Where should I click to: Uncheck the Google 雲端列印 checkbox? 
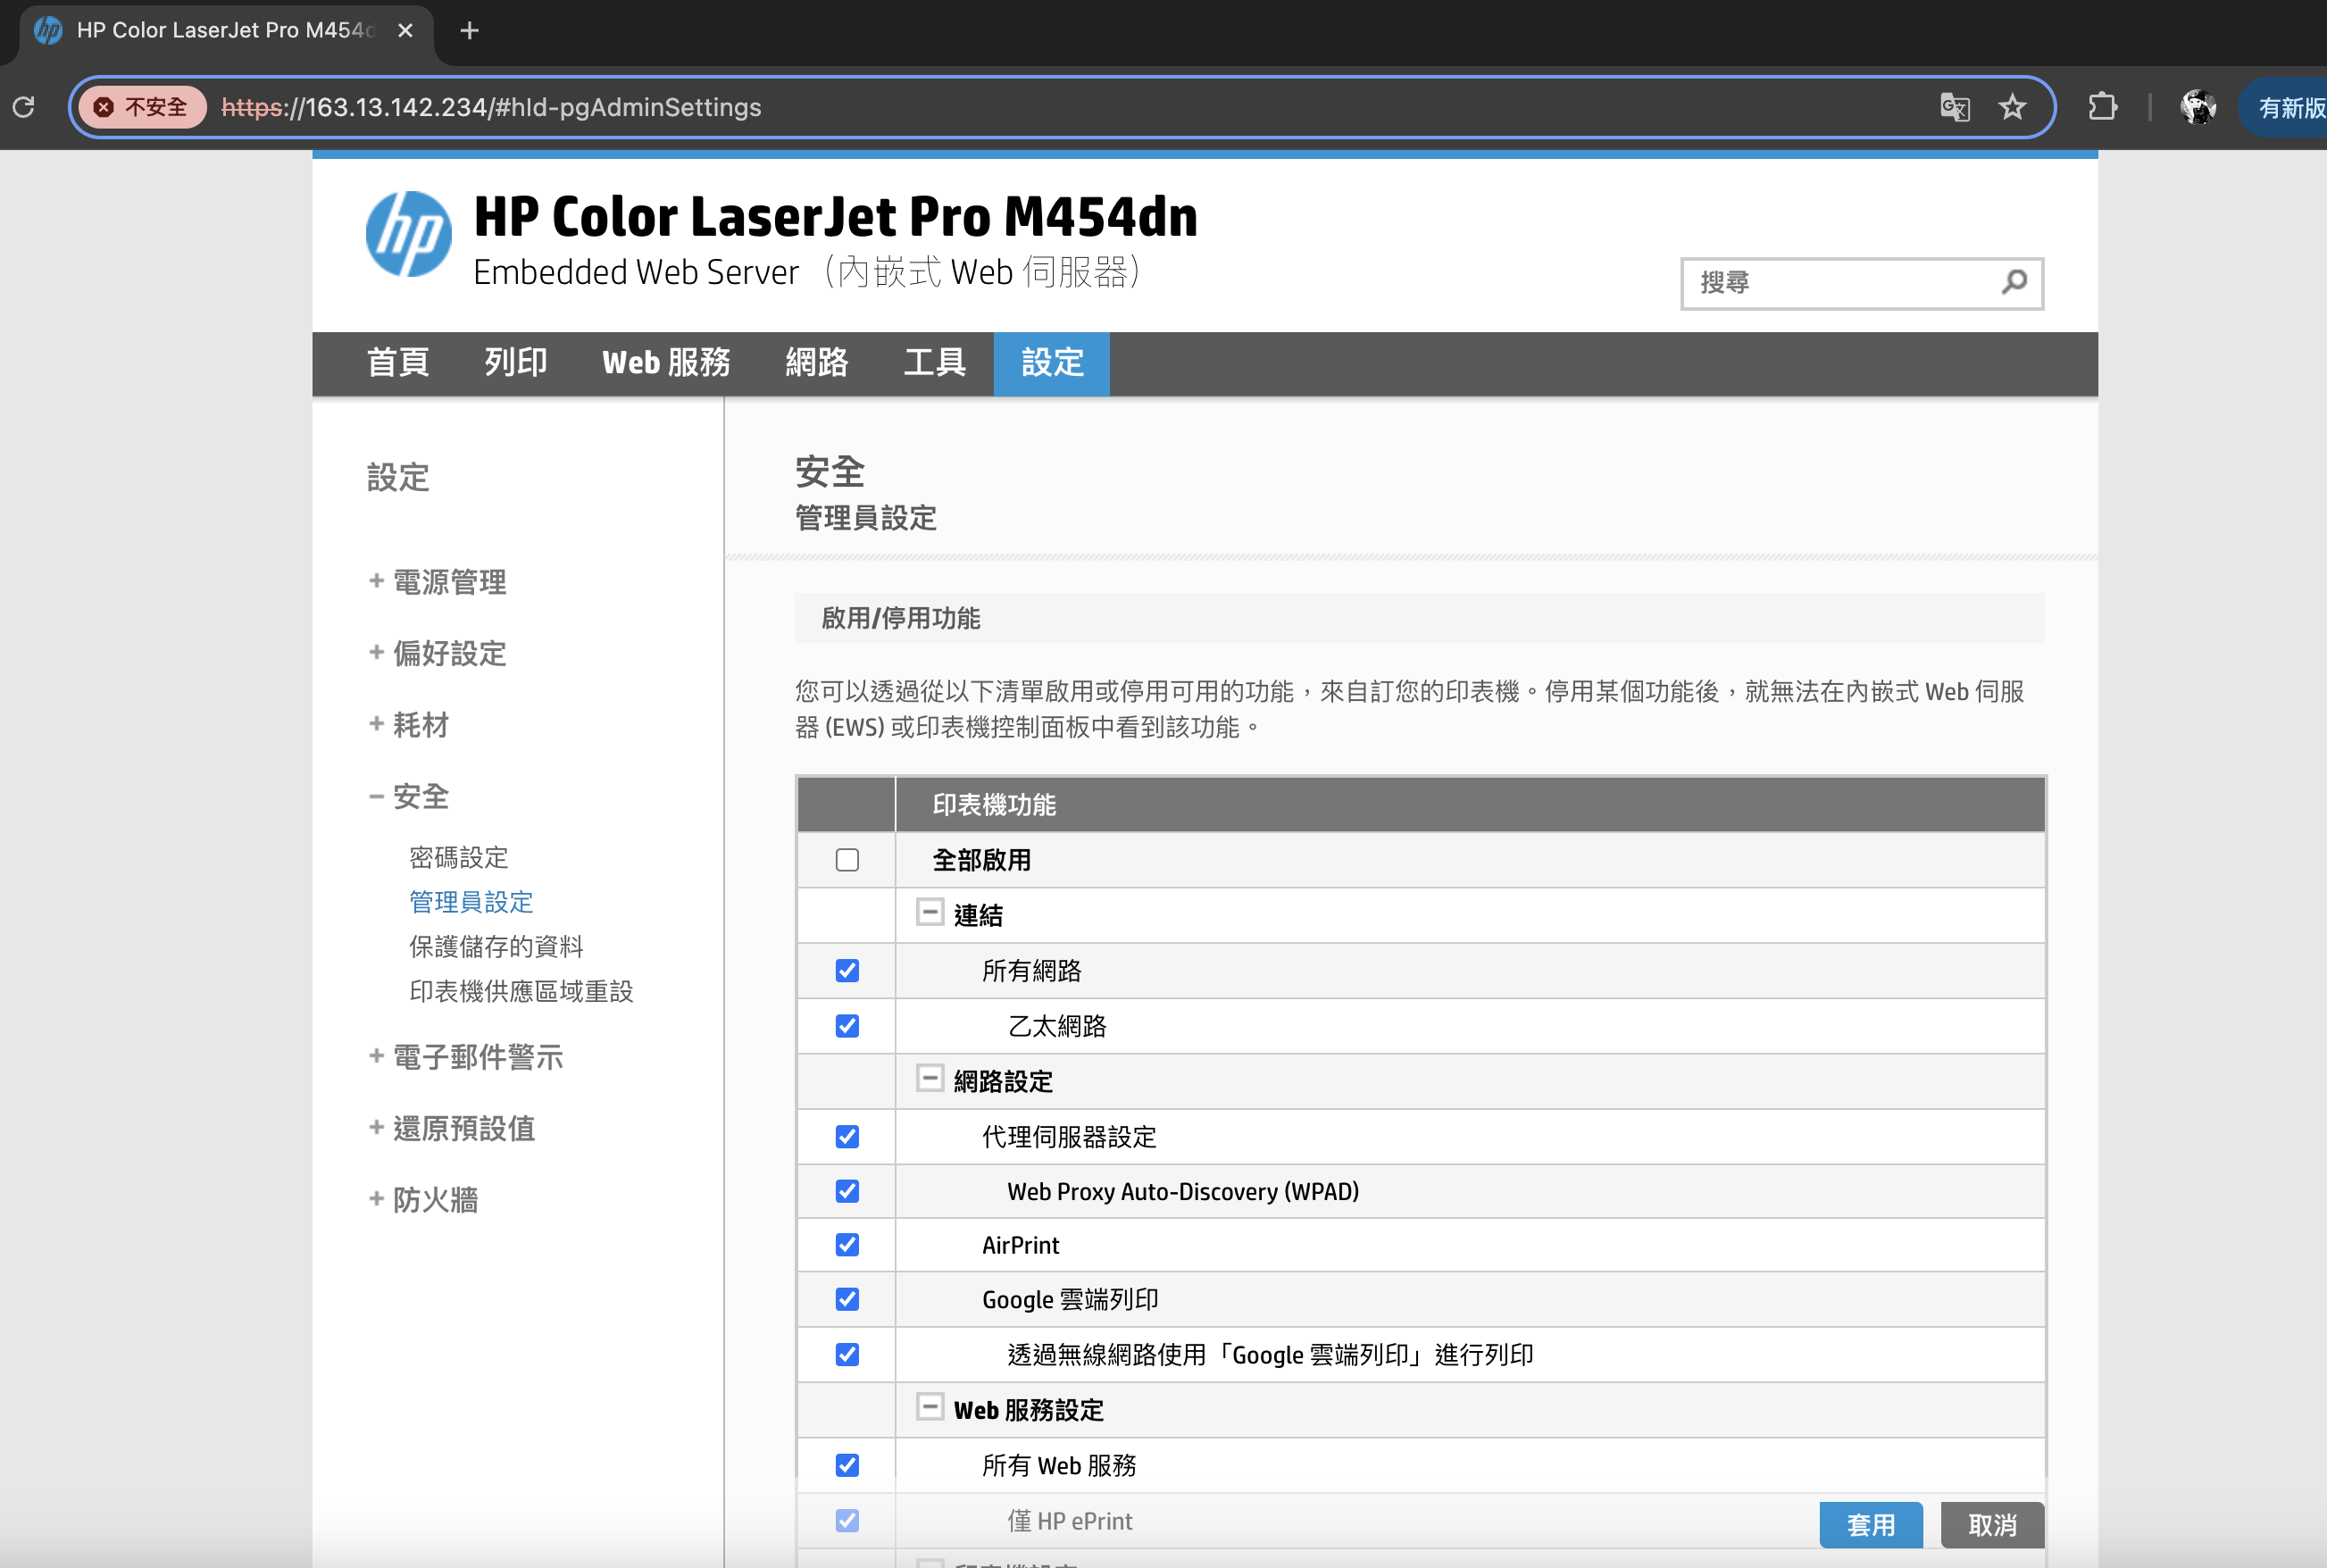847,1299
